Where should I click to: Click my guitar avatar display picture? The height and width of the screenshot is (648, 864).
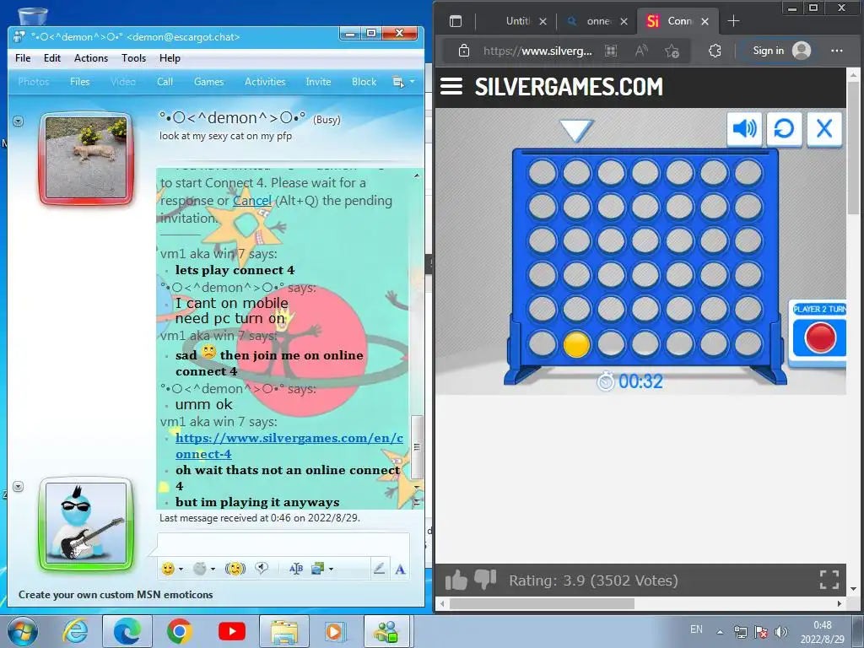tap(86, 523)
